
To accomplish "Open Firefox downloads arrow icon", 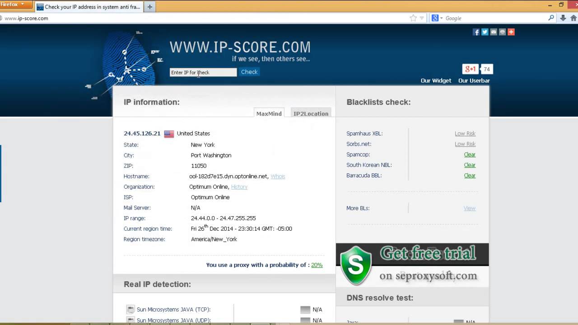I will [x=563, y=18].
